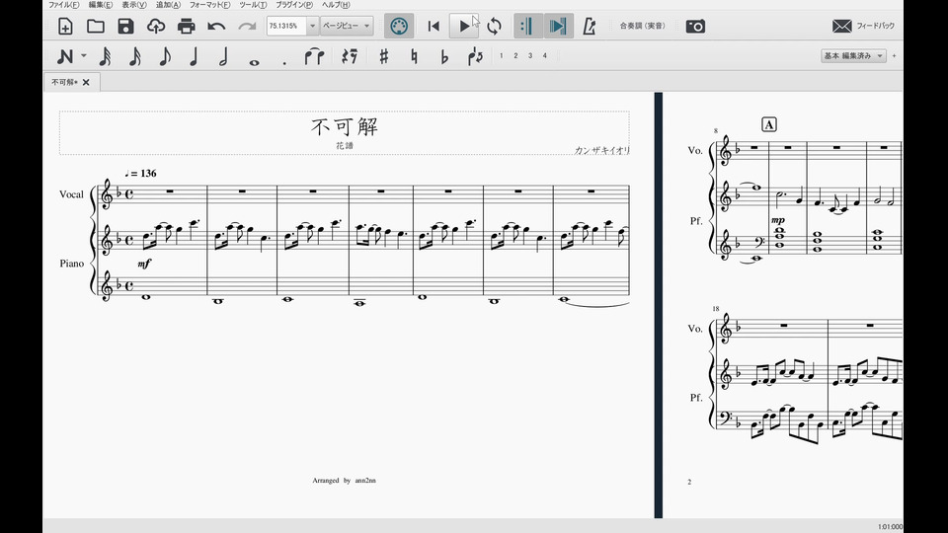Expand note input mode dropdown arrow

(x=83, y=55)
